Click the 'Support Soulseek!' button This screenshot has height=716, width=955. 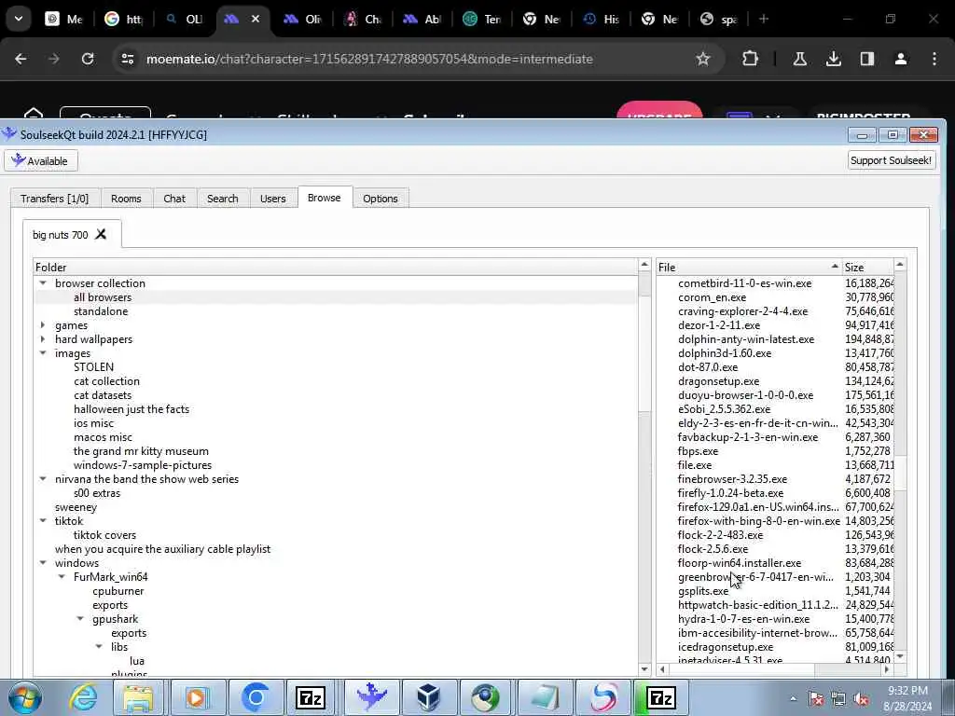tap(891, 160)
